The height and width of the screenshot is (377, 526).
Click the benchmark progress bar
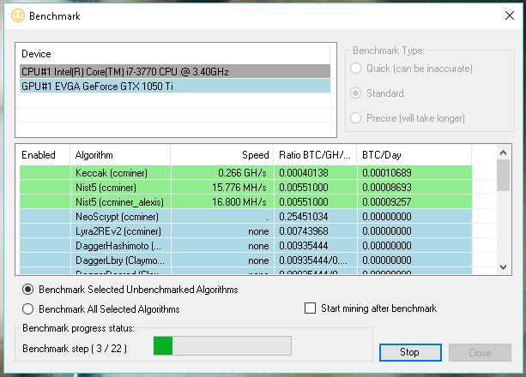(222, 345)
